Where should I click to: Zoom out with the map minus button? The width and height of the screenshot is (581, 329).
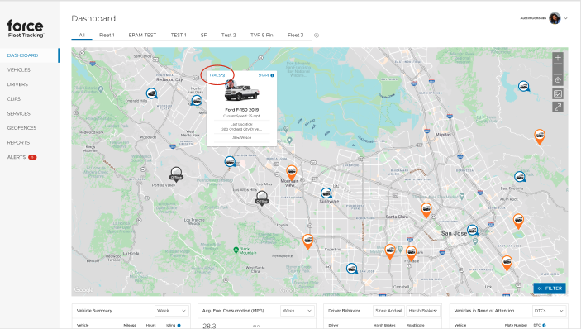click(x=558, y=69)
